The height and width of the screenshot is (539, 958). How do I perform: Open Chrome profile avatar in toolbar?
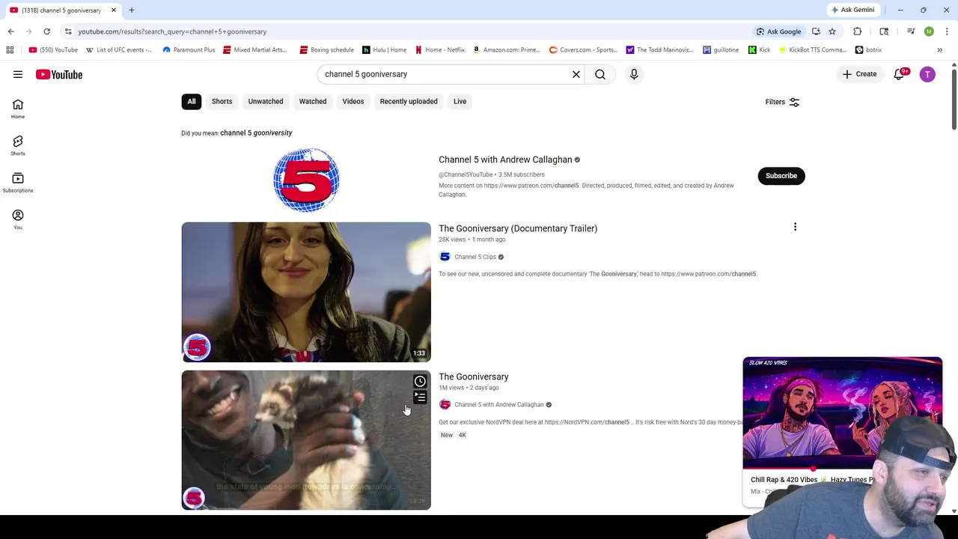click(929, 31)
